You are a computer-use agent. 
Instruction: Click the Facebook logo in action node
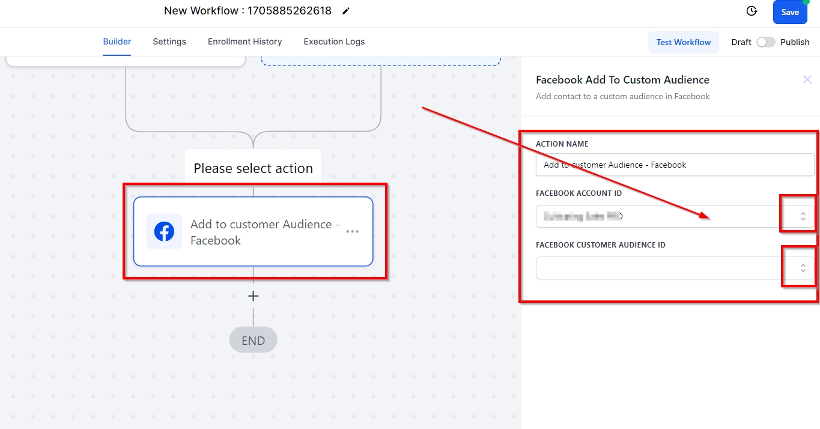click(164, 231)
